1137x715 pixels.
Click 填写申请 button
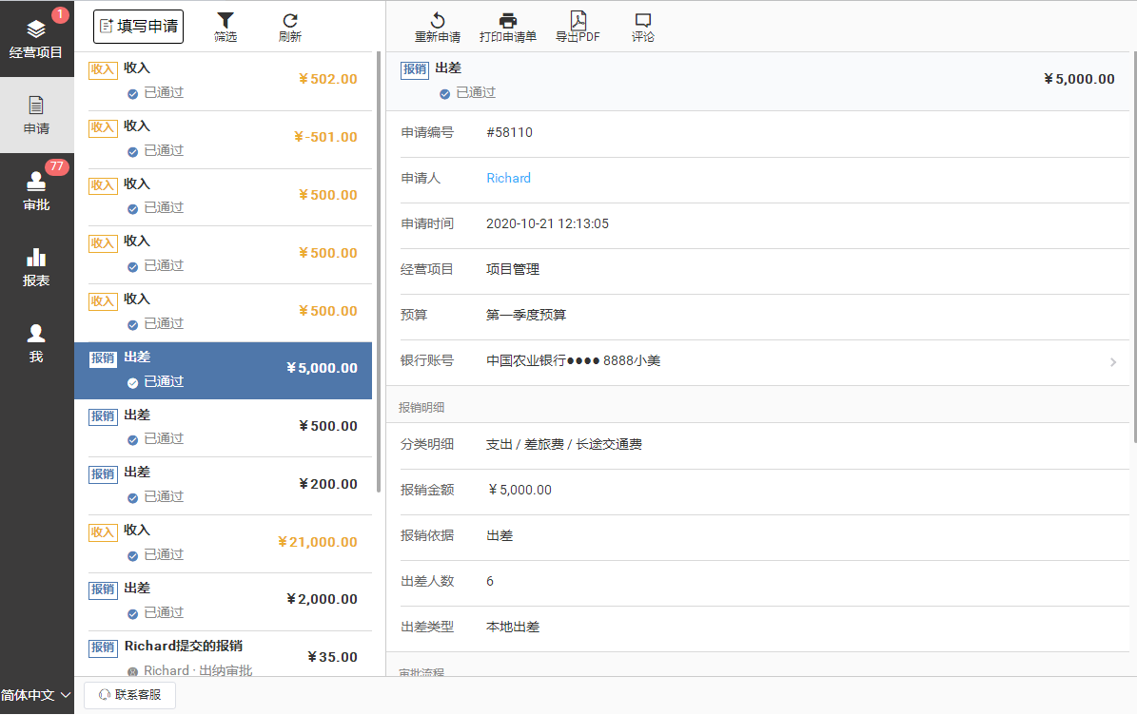coord(139,27)
